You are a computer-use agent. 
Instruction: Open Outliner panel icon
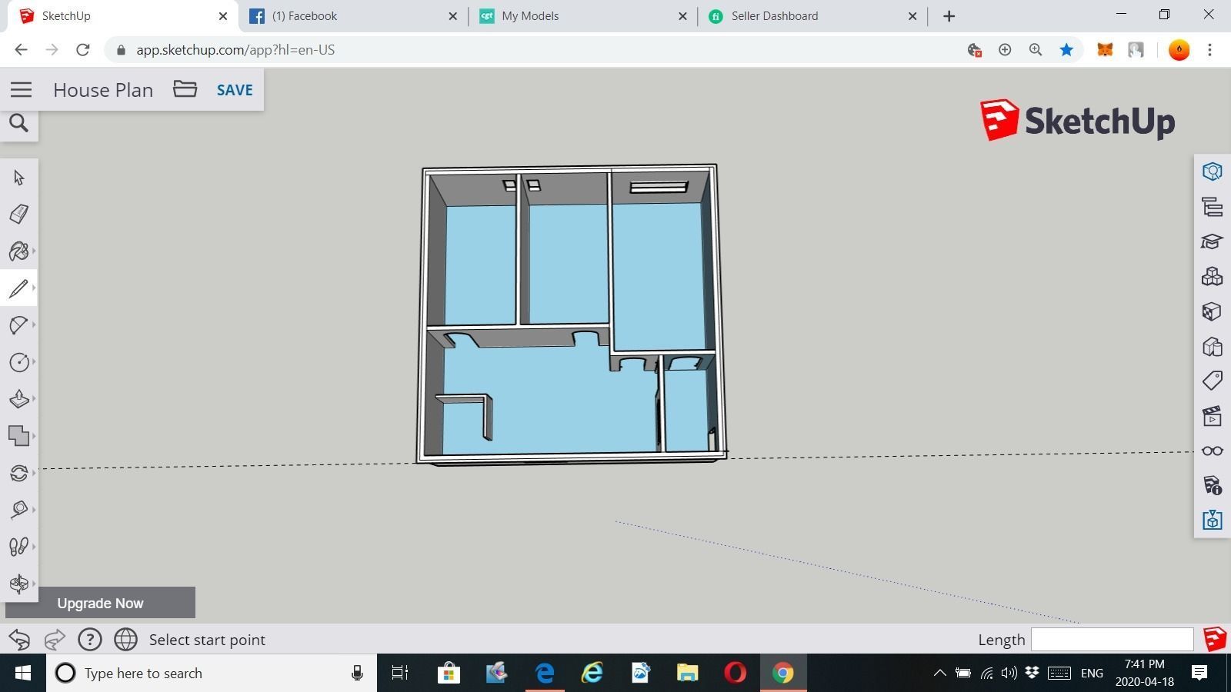(x=1213, y=207)
